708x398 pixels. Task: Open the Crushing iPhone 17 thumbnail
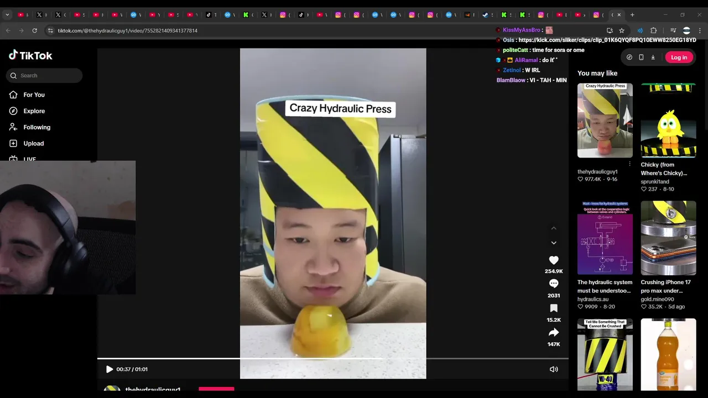[x=668, y=238]
